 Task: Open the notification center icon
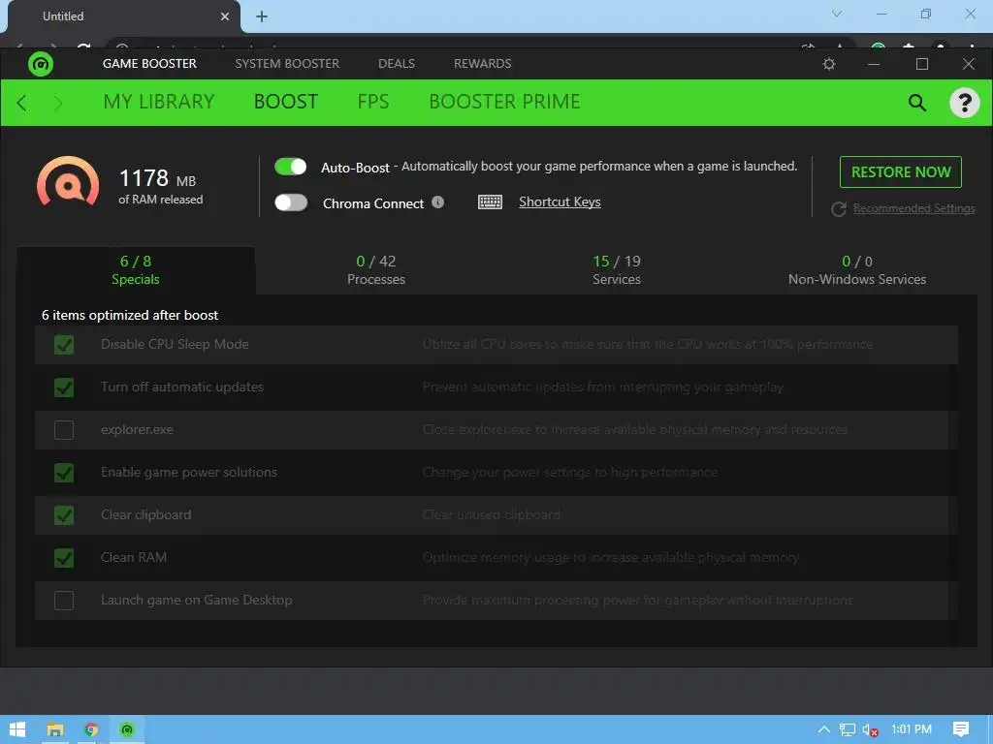click(961, 729)
